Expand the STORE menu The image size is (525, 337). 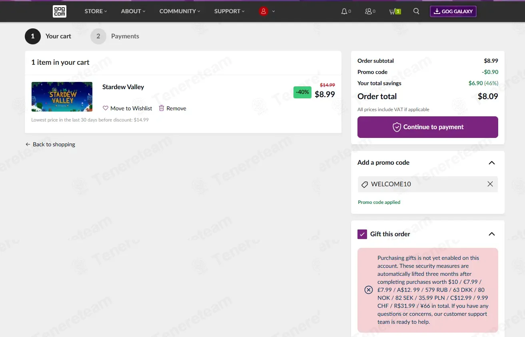(96, 11)
